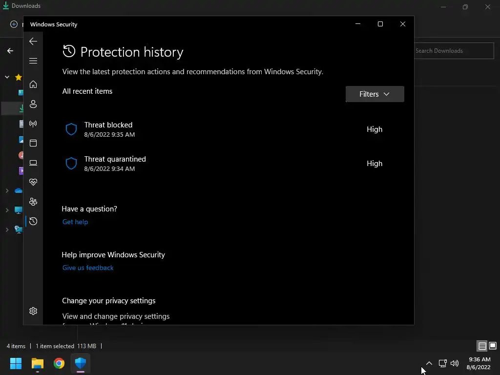Minimize the Windows Security window
This screenshot has height=375, width=500.
coord(358,24)
